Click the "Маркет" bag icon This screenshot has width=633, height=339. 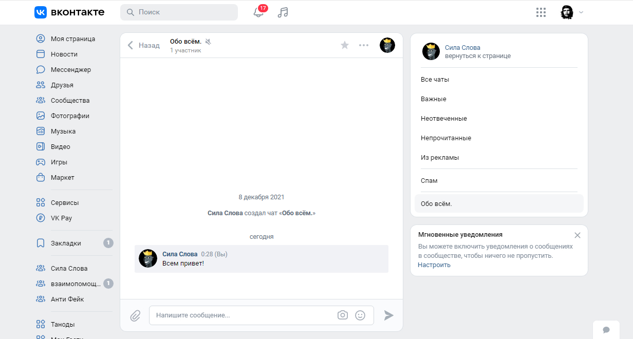[41, 177]
